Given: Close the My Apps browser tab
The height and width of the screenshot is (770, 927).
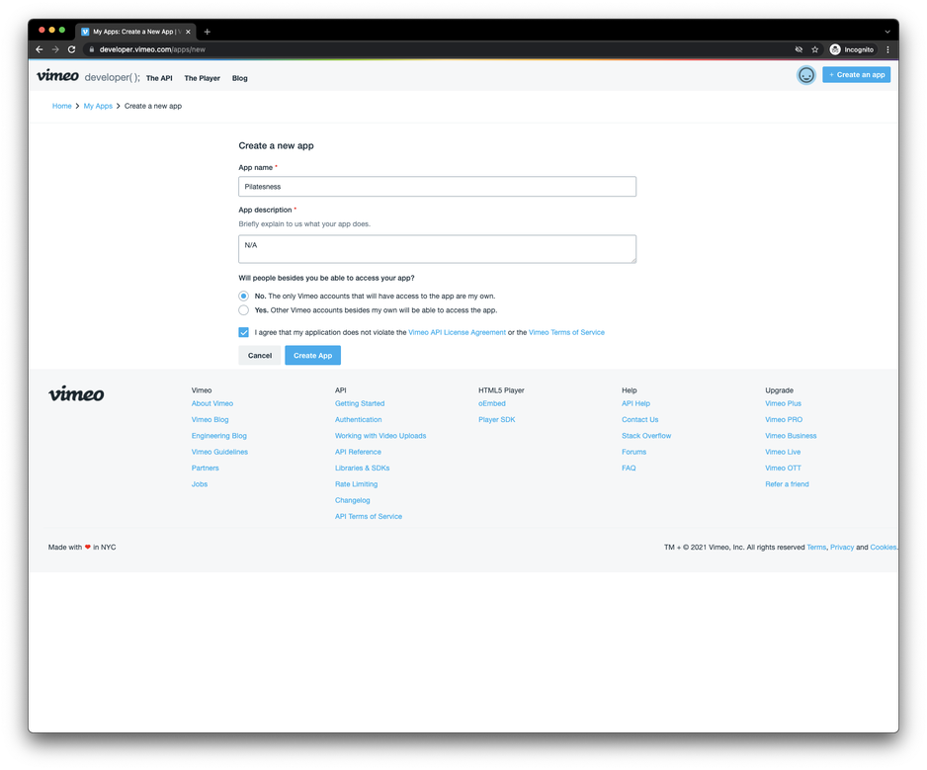Looking at the screenshot, I should click(188, 32).
